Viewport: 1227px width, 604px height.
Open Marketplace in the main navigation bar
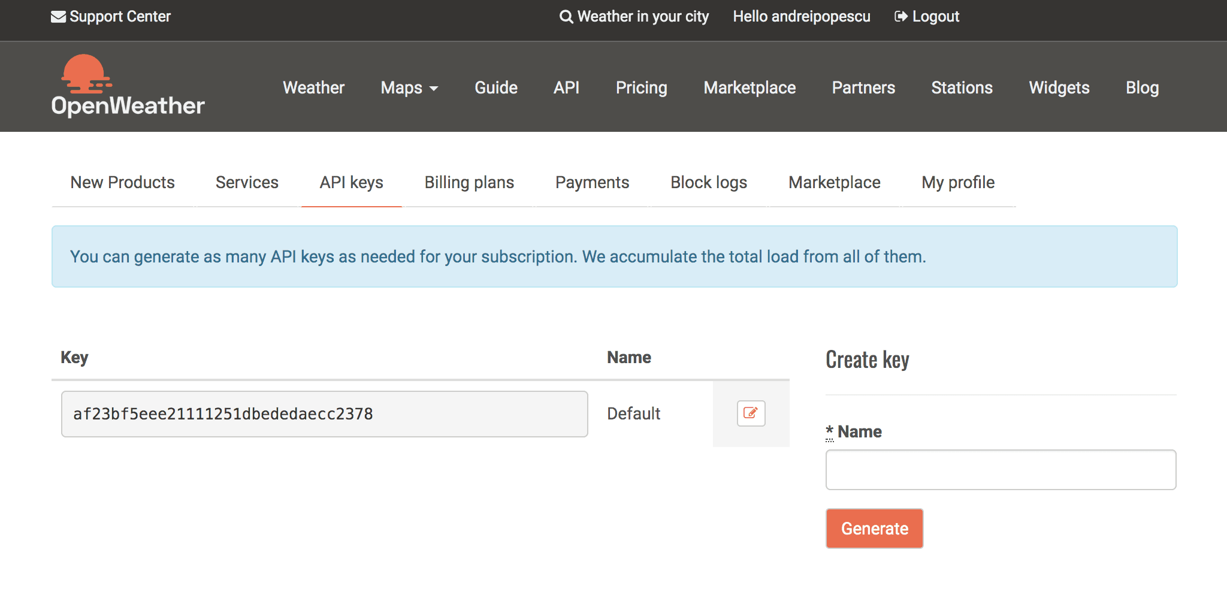(x=750, y=87)
